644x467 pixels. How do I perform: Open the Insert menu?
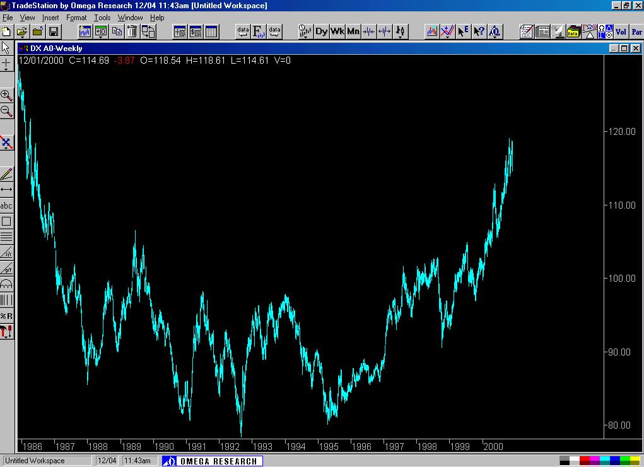[x=50, y=18]
